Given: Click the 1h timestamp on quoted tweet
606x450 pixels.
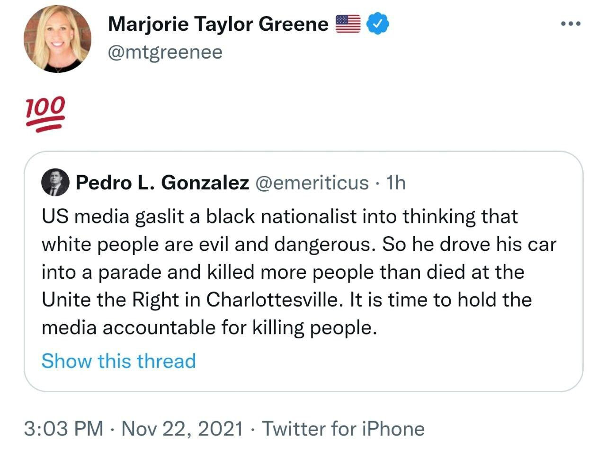Looking at the screenshot, I should (x=396, y=183).
